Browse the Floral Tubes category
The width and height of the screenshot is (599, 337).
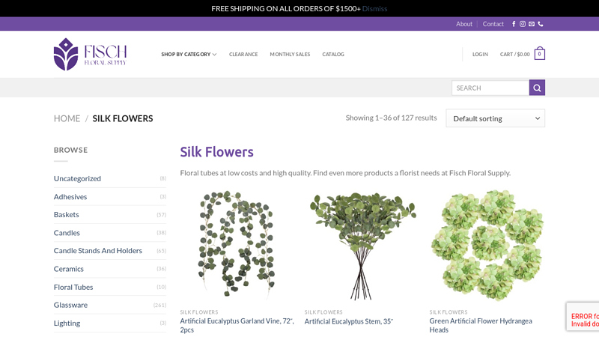point(73,287)
